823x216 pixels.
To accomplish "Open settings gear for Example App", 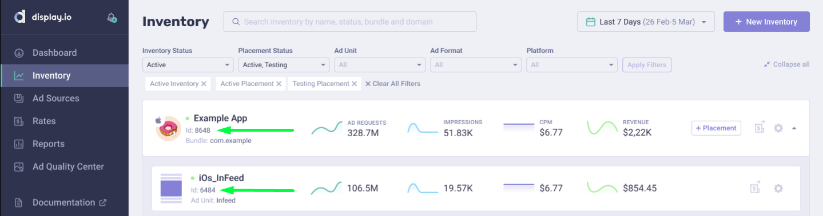I will (x=778, y=128).
